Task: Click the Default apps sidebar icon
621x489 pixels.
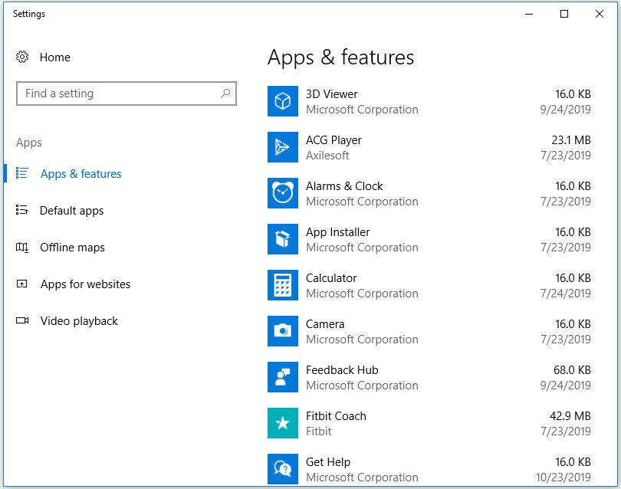Action: (x=21, y=210)
